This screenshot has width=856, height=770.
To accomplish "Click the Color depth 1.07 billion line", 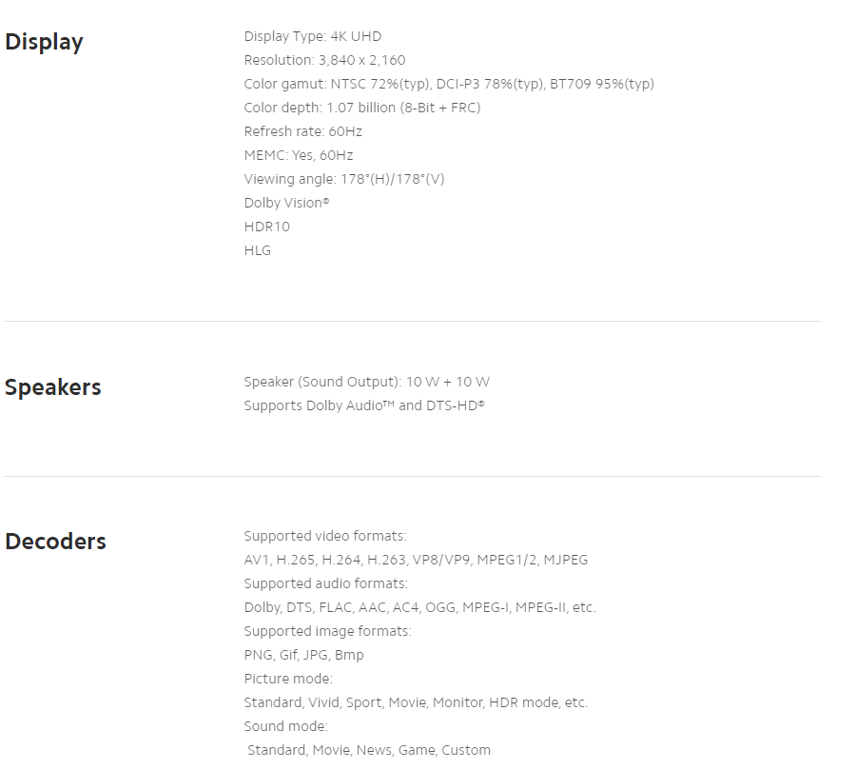I will pyautogui.click(x=361, y=108).
